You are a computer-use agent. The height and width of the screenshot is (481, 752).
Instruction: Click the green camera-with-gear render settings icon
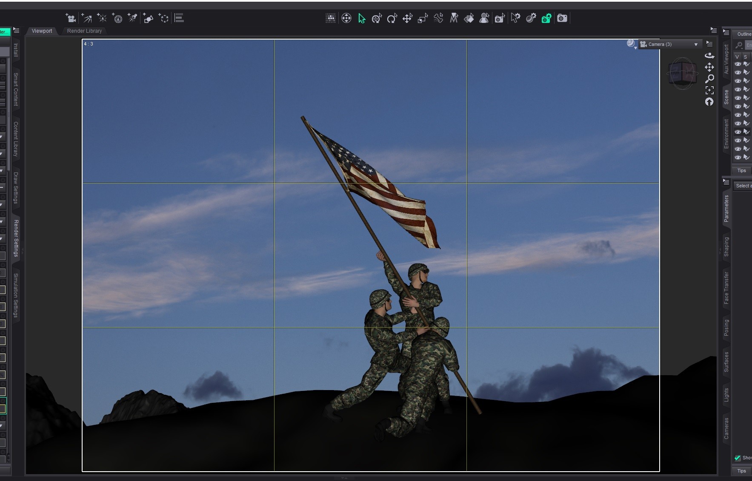546,18
